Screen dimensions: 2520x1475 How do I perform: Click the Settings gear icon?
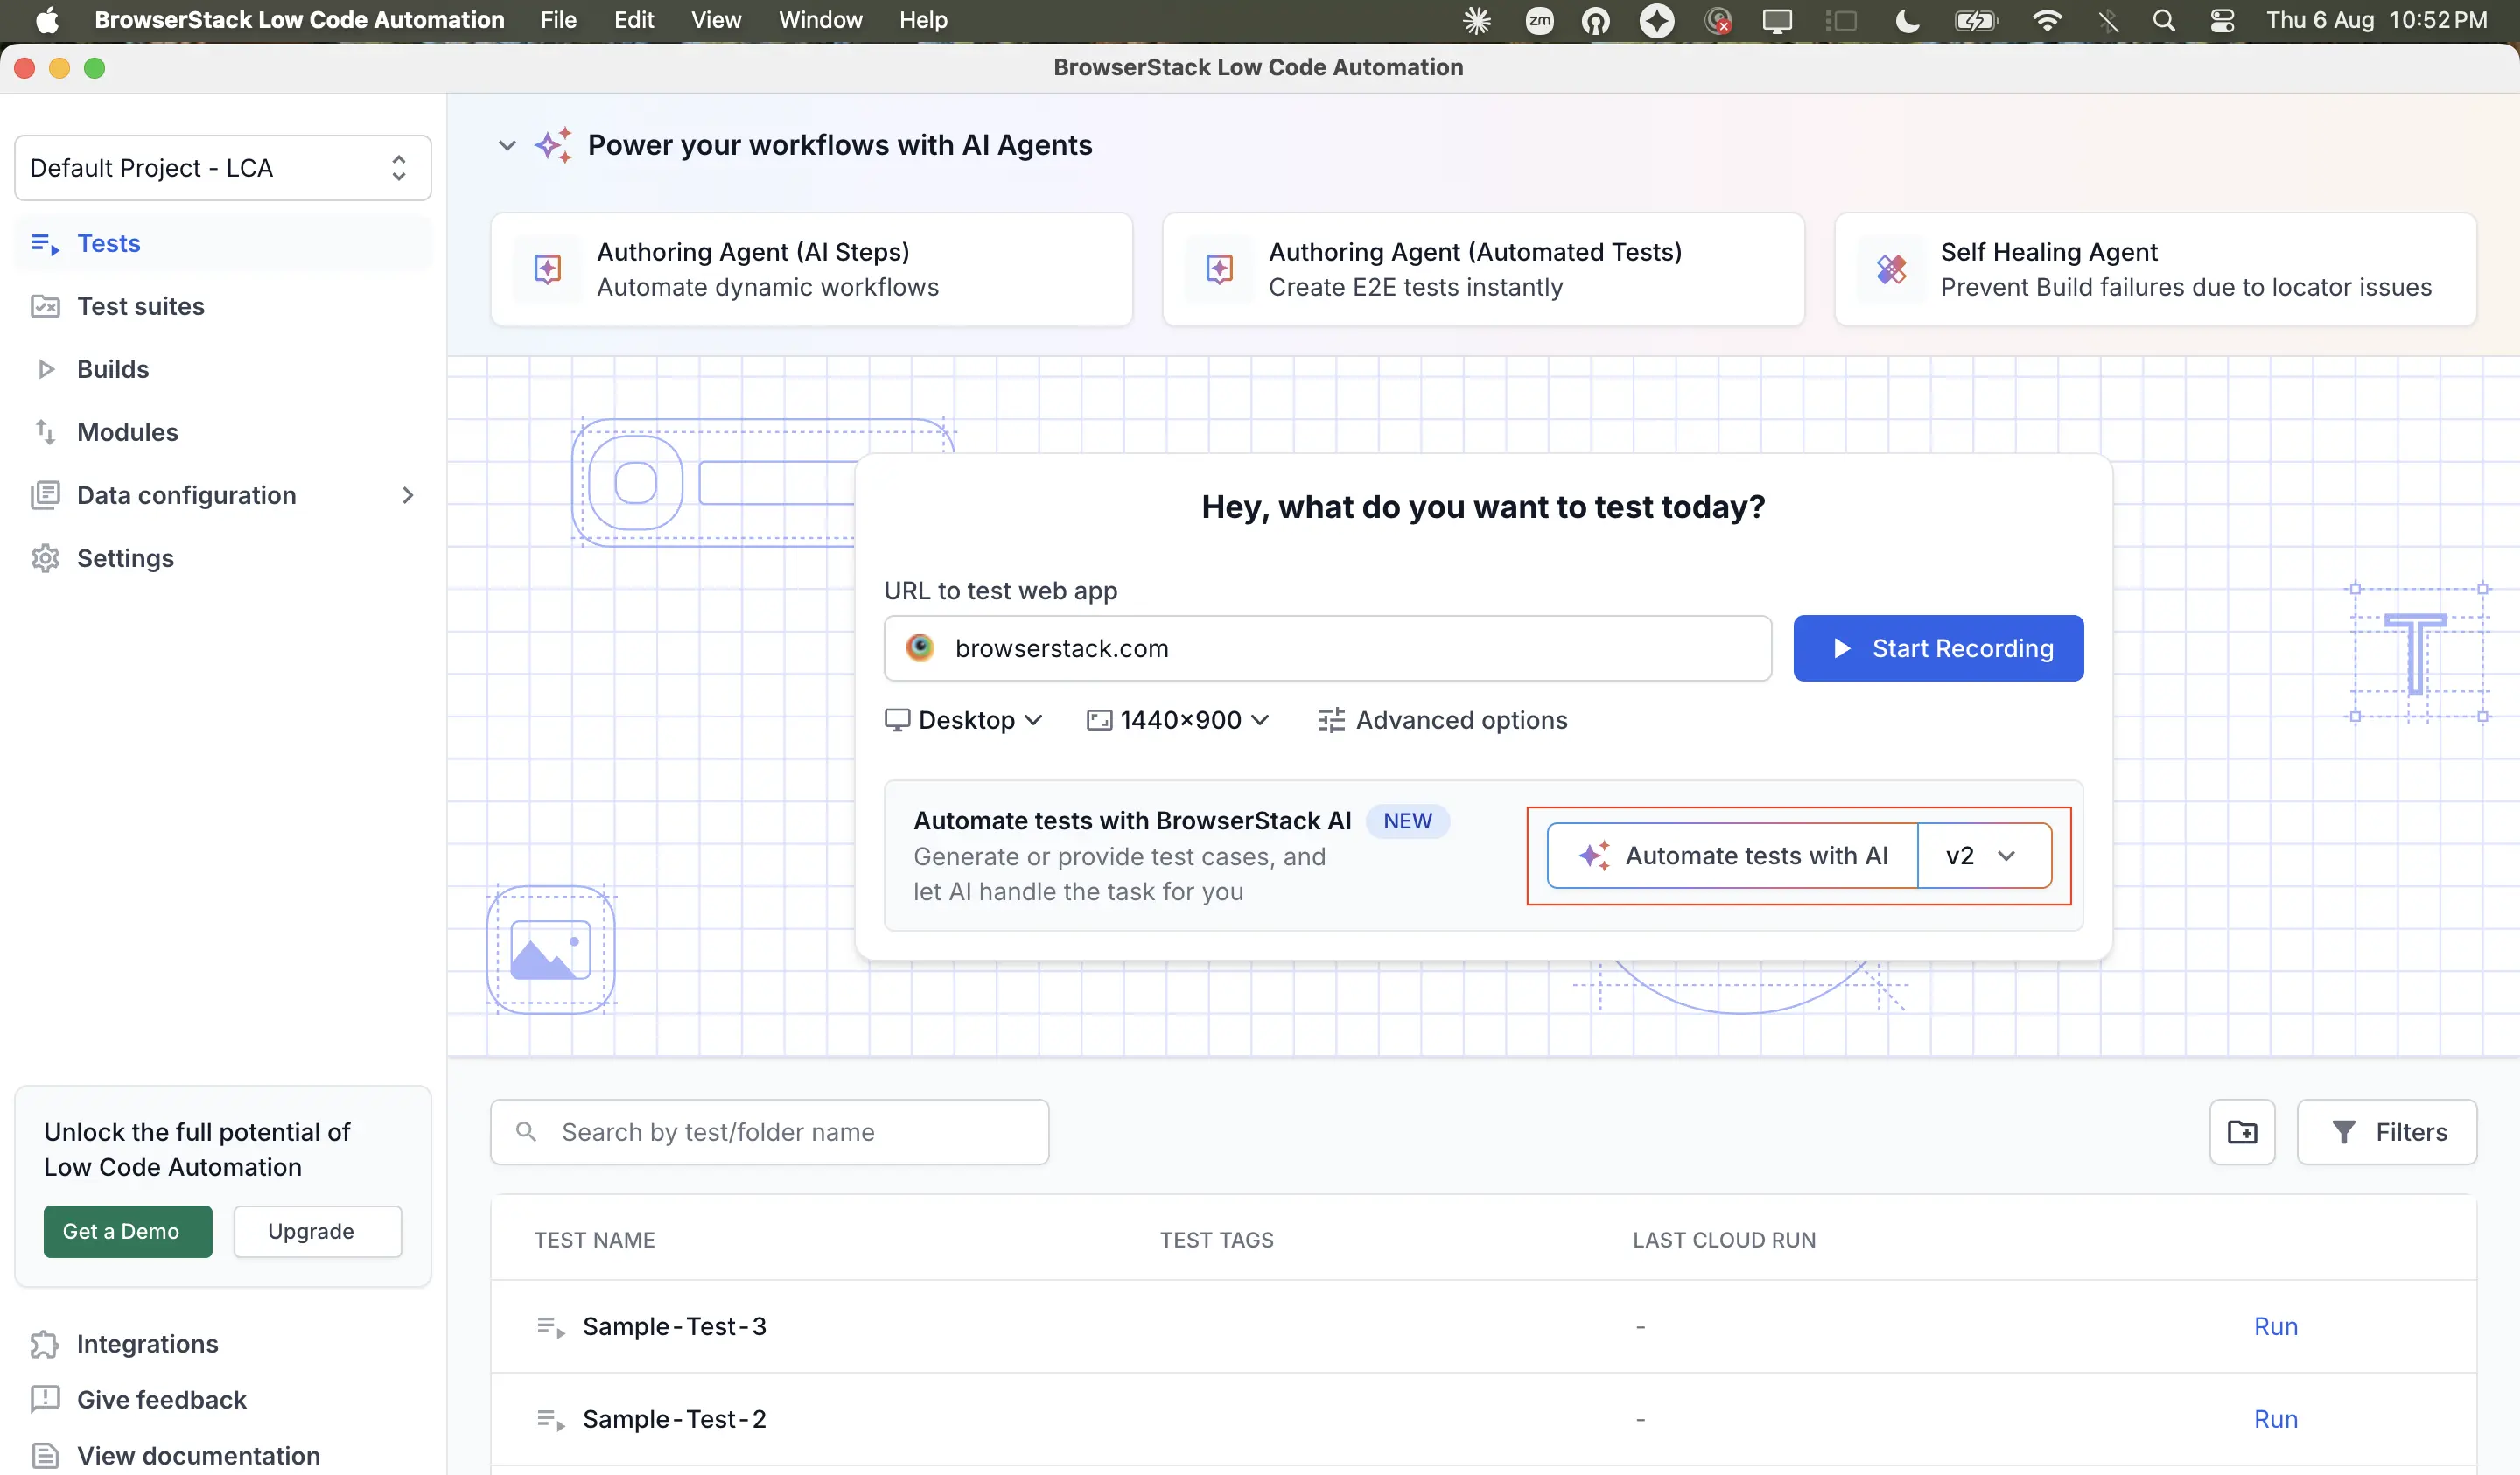pos(45,558)
